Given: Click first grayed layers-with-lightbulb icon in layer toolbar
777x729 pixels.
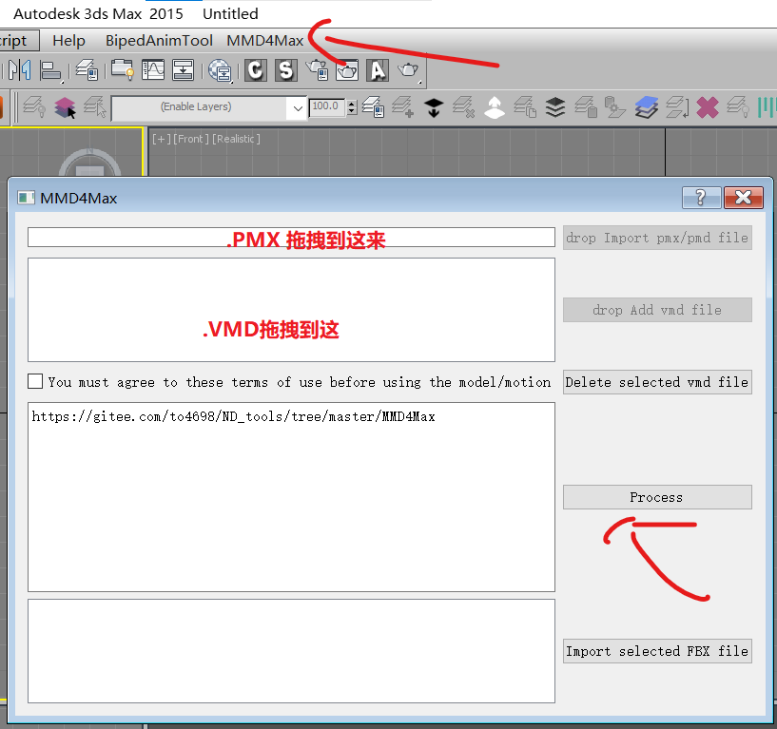Looking at the screenshot, I should pos(34,107).
